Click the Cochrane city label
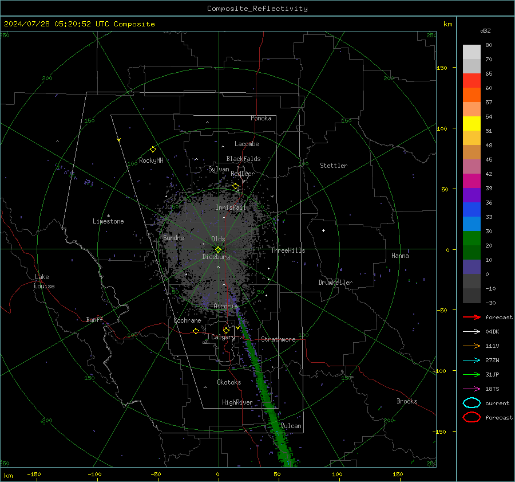 click(x=187, y=320)
